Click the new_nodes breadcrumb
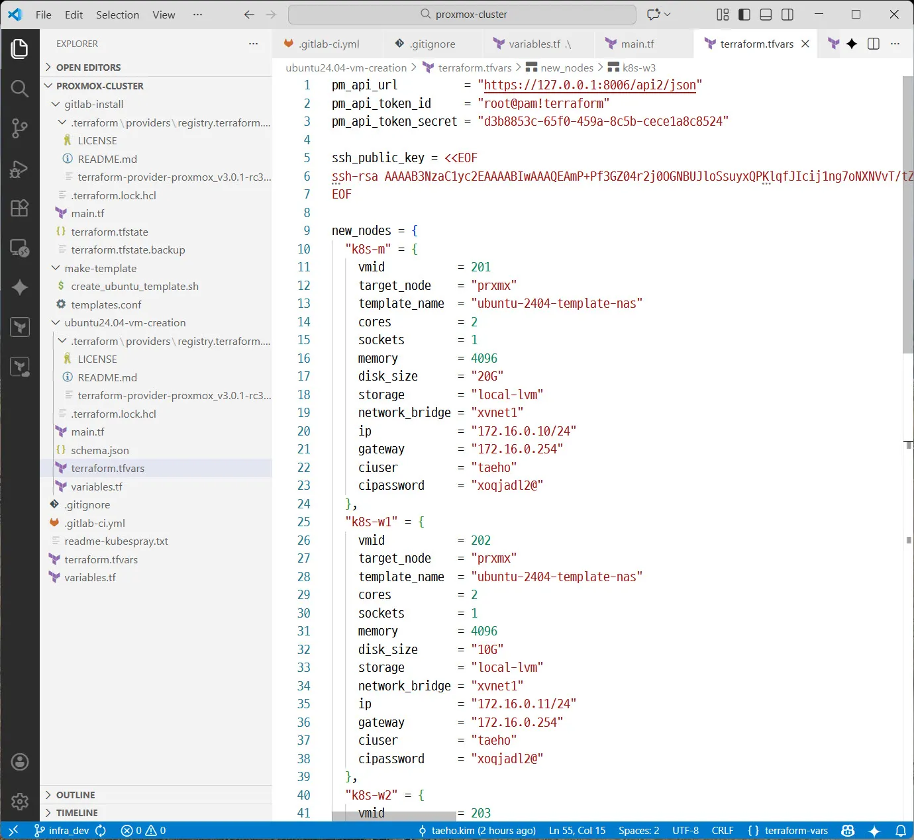The height and width of the screenshot is (840, 914). coord(560,68)
